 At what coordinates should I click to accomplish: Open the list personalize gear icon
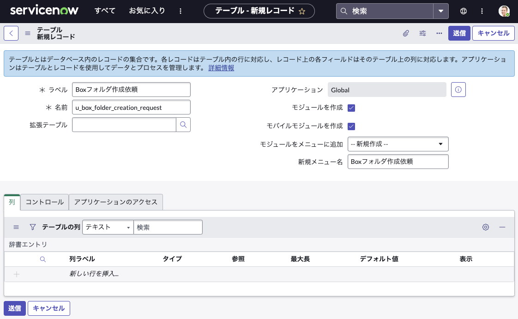[486, 227]
